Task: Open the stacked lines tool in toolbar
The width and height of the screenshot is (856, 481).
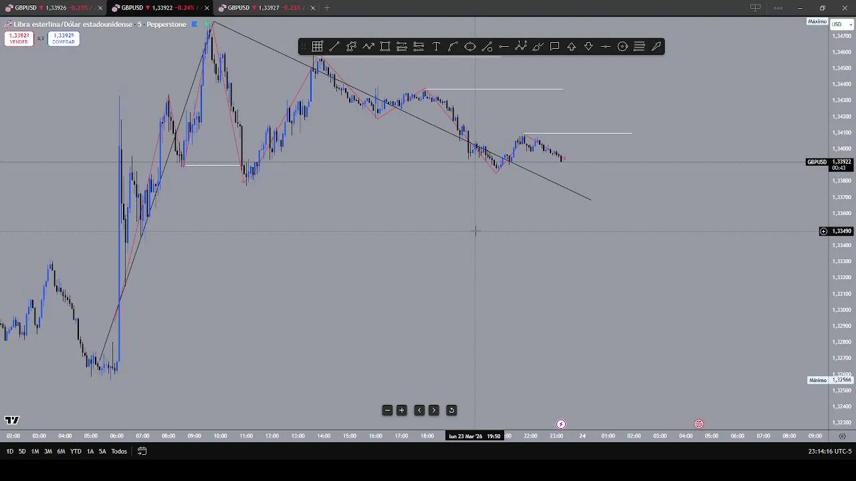Action: click(639, 46)
